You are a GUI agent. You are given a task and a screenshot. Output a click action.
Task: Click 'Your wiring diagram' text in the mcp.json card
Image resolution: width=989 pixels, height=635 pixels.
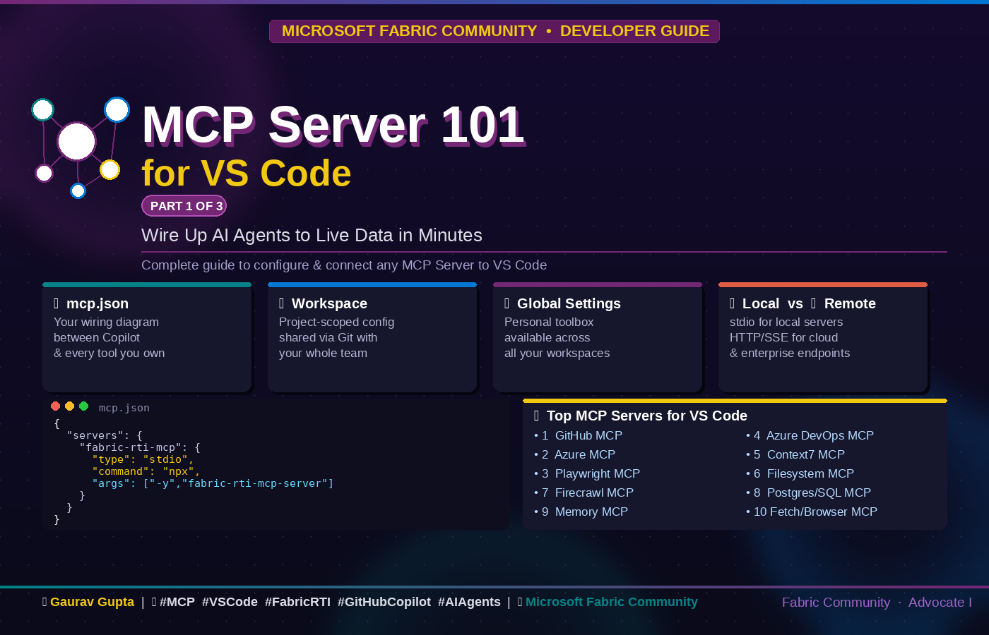pos(106,322)
